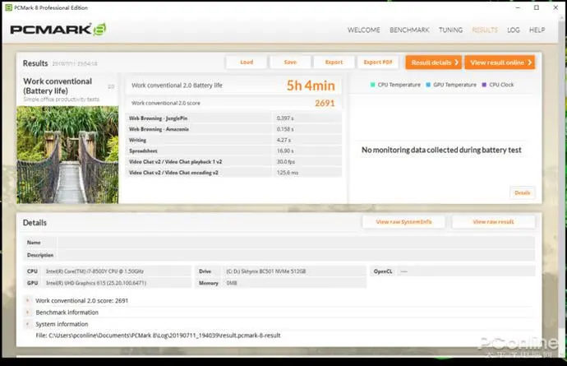
Task: Toggle the CPU Clock legend marker
Action: click(x=487, y=84)
